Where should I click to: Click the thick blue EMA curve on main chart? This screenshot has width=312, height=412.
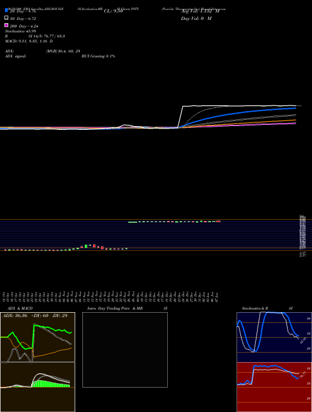(x=236, y=114)
